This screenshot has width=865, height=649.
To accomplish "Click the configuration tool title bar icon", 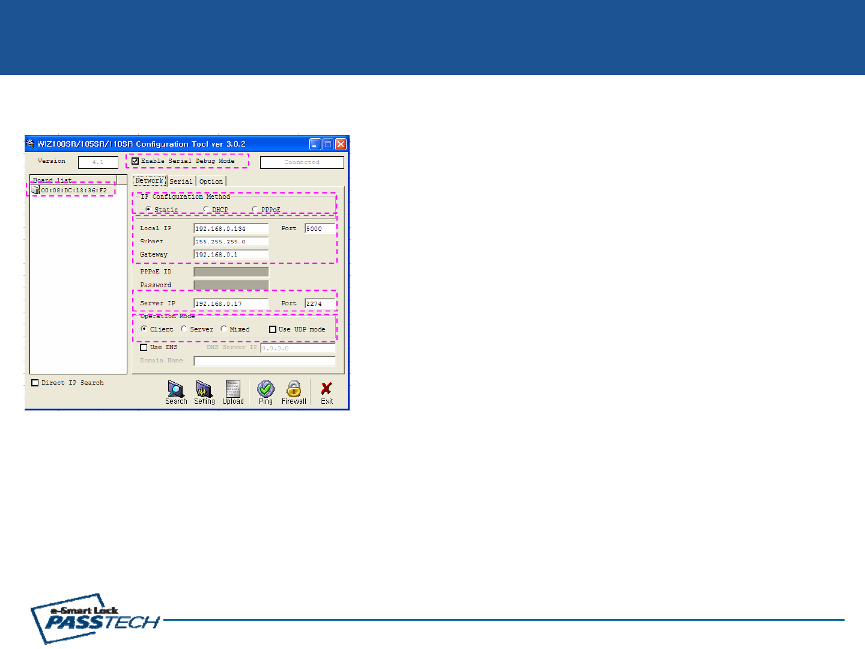I will 30,144.
